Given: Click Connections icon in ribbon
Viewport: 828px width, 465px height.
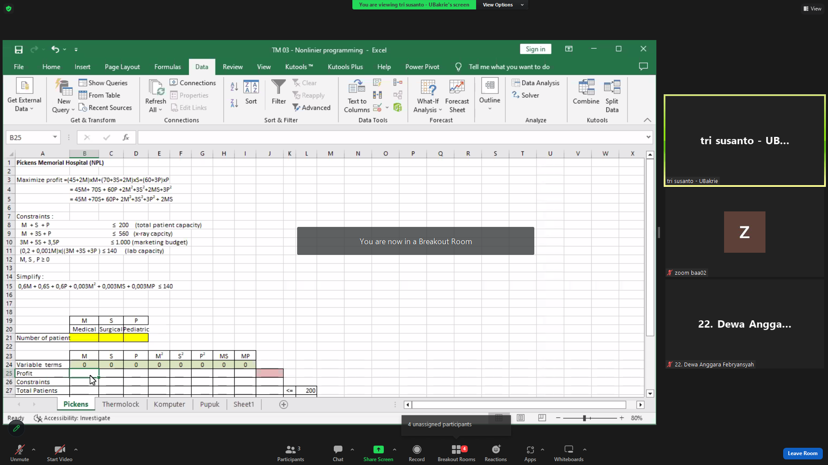Looking at the screenshot, I should (174, 83).
